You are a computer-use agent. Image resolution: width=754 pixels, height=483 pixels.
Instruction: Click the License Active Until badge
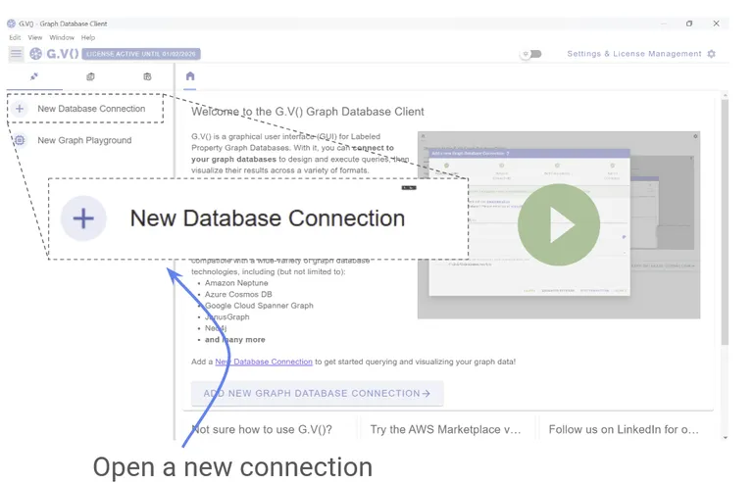141,54
